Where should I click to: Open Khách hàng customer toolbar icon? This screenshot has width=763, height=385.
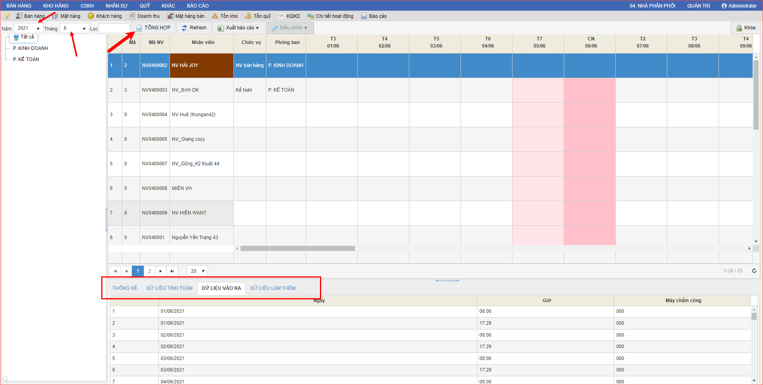point(105,16)
